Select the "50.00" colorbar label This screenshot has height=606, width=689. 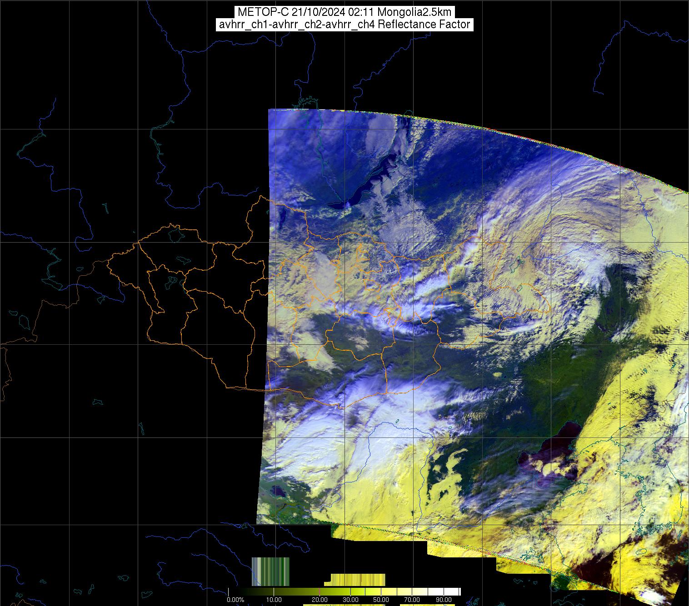(381, 600)
